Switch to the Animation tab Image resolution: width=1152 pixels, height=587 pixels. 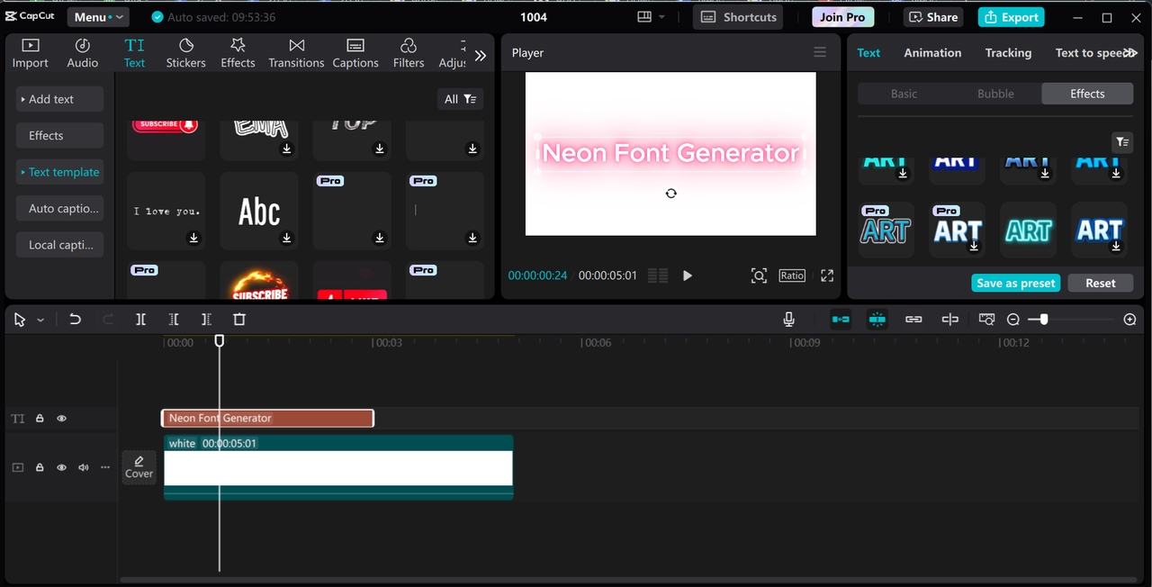932,53
